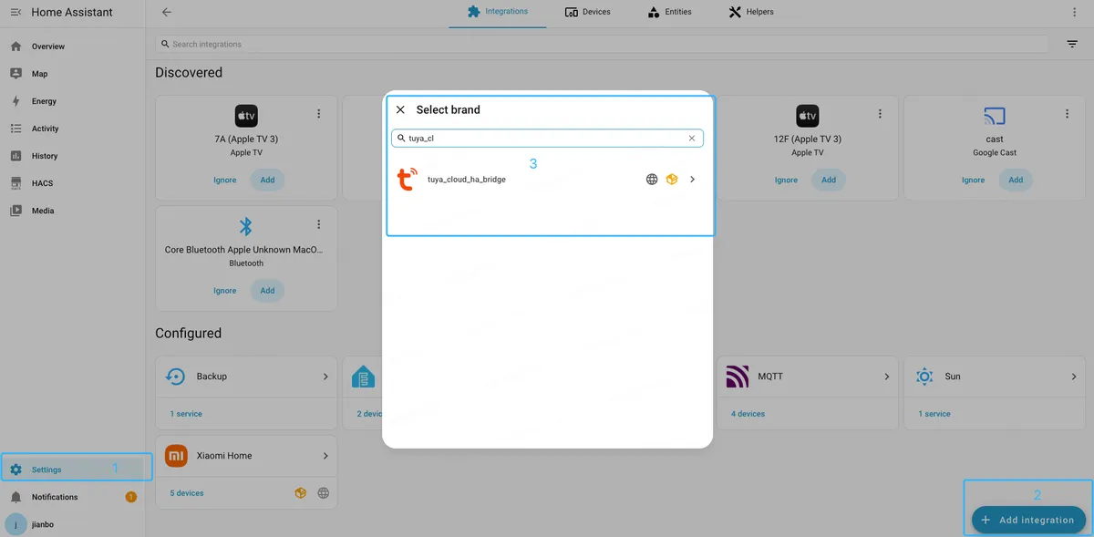Open options menu for 7A (Apple TV 3)
The image size is (1094, 537).
pyautogui.click(x=318, y=114)
